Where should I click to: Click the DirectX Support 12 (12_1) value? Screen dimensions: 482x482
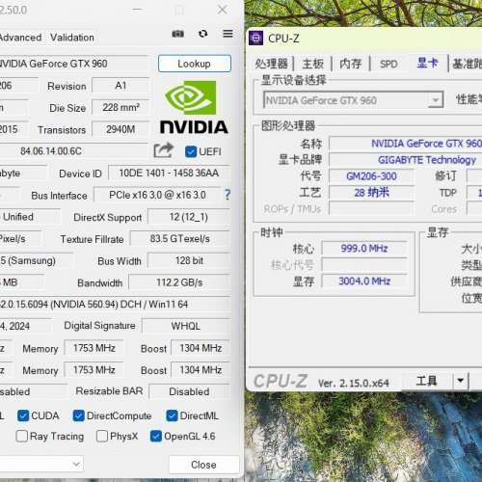click(x=189, y=217)
